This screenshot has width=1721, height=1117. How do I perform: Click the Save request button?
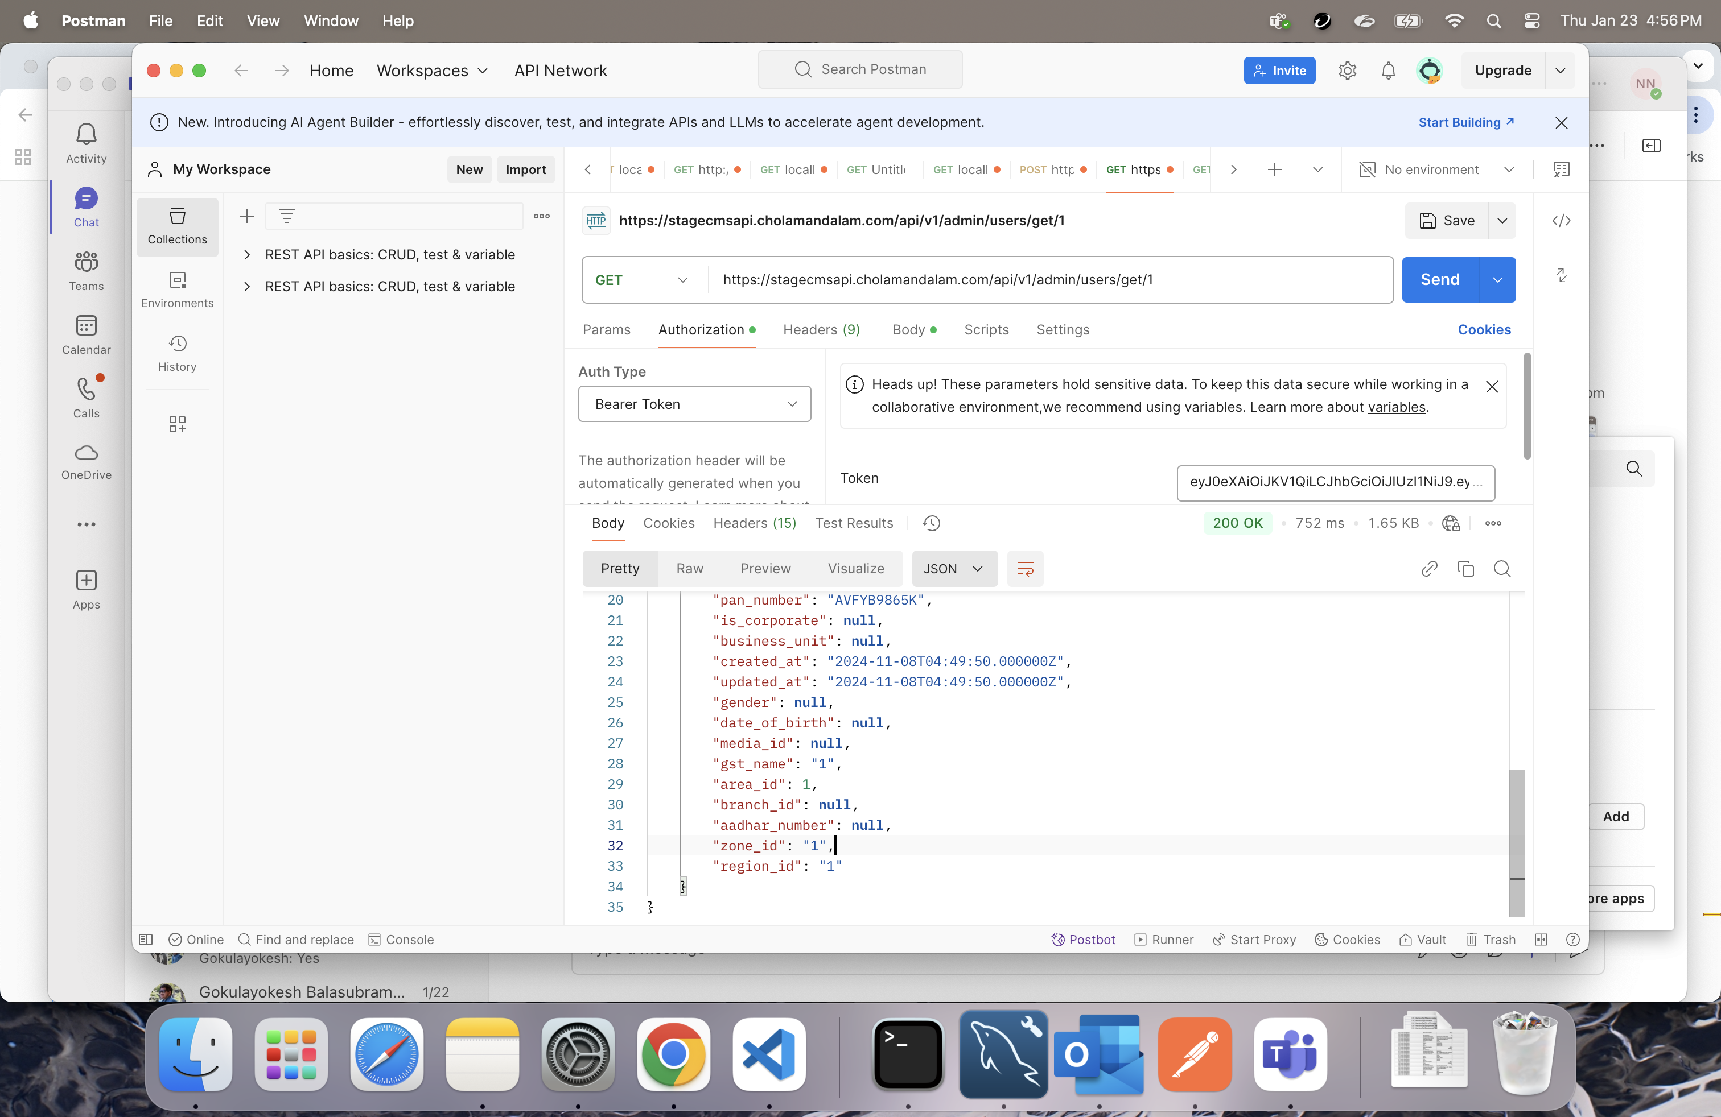coord(1446,220)
